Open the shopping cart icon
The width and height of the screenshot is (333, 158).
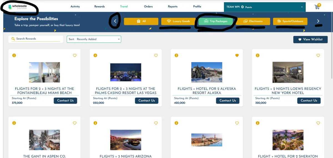(317, 7)
